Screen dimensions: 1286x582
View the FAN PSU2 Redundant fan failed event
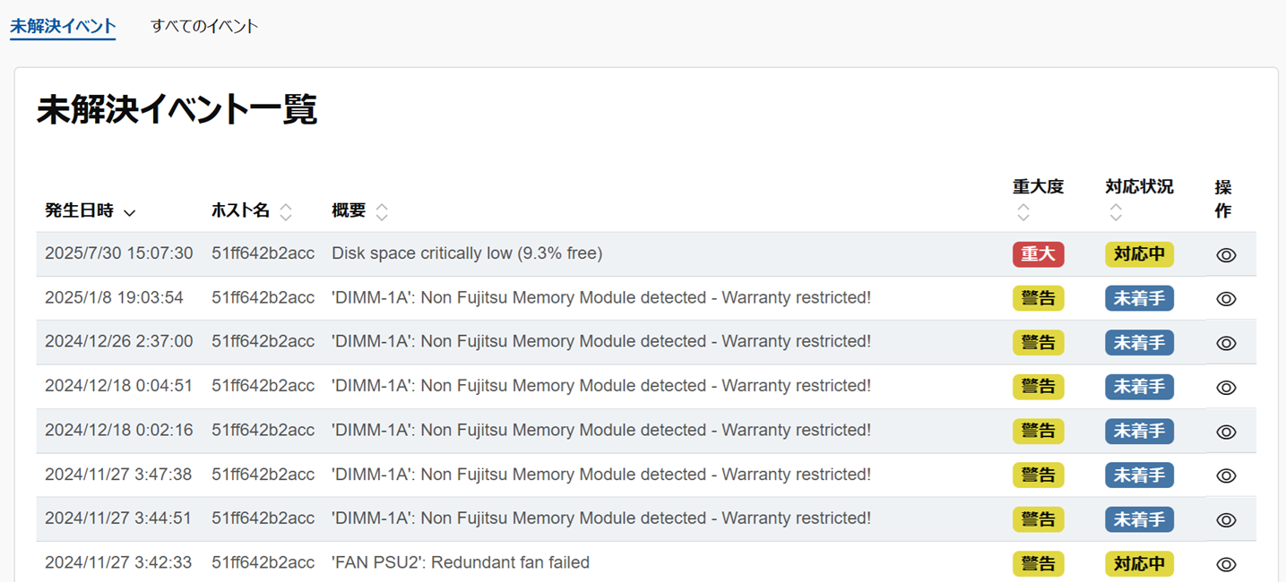(1226, 564)
